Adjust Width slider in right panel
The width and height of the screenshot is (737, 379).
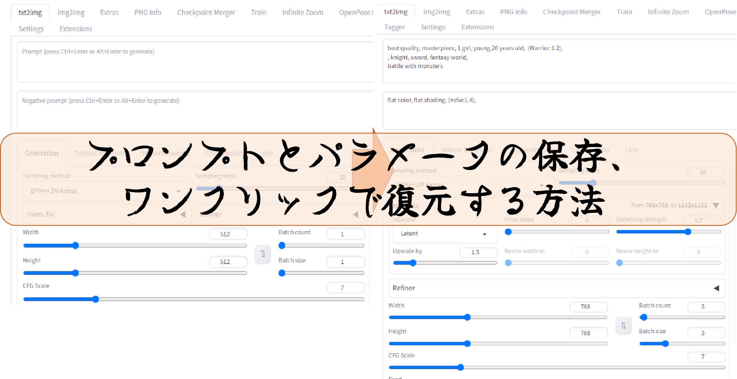(x=498, y=317)
